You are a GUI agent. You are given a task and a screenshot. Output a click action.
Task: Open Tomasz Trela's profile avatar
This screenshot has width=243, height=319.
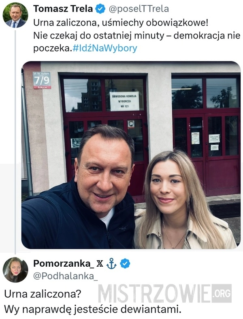[x=15, y=15]
